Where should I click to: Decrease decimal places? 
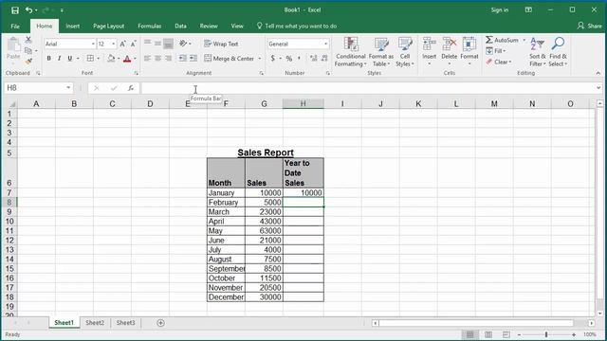tap(324, 59)
